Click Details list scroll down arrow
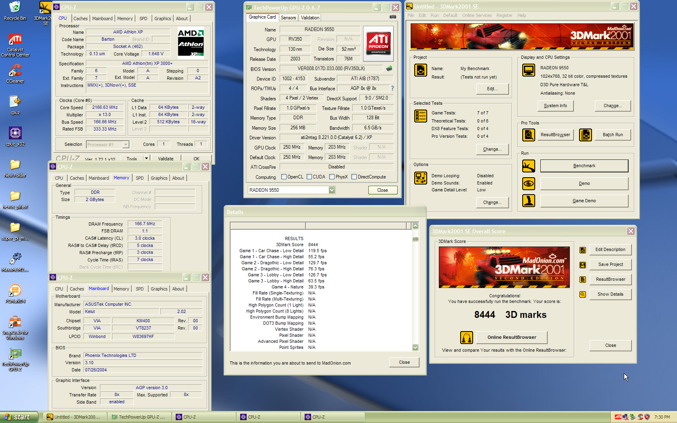This screenshot has width=677, height=423. pyautogui.click(x=415, y=347)
